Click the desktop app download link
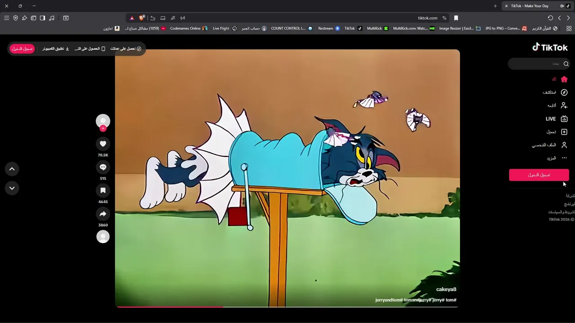The height and width of the screenshot is (323, 575). coord(56,48)
